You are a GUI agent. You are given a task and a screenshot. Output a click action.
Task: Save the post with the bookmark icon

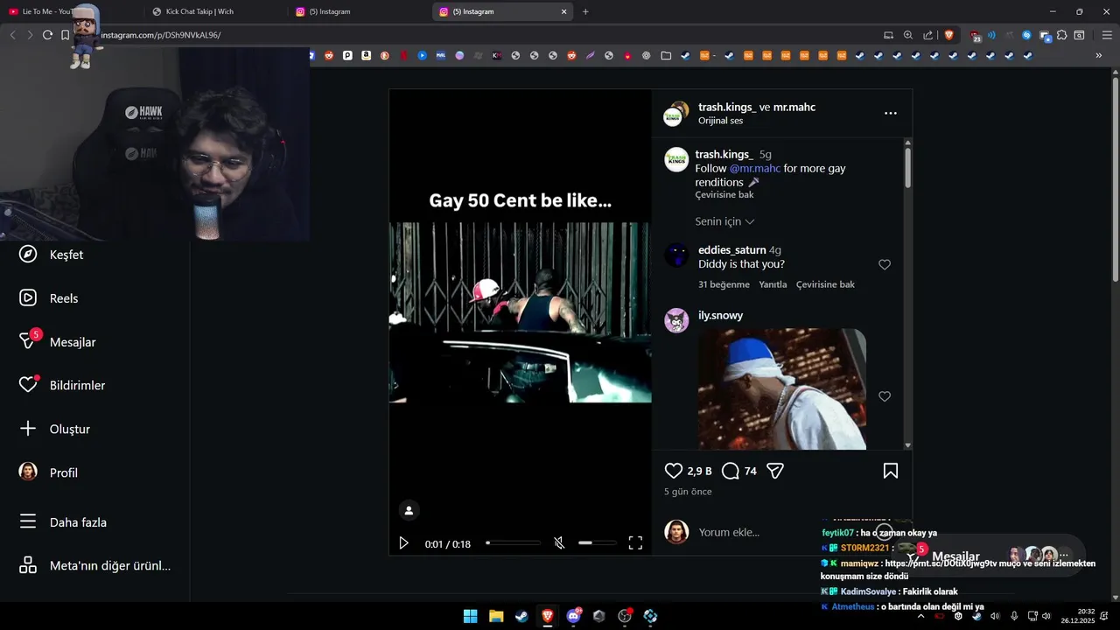(890, 471)
